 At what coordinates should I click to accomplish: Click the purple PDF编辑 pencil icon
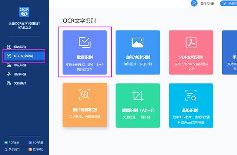(x=30, y=142)
